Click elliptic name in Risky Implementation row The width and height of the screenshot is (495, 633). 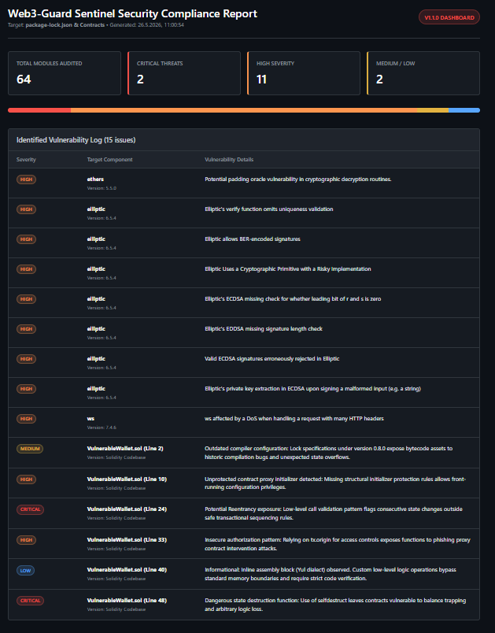click(96, 268)
